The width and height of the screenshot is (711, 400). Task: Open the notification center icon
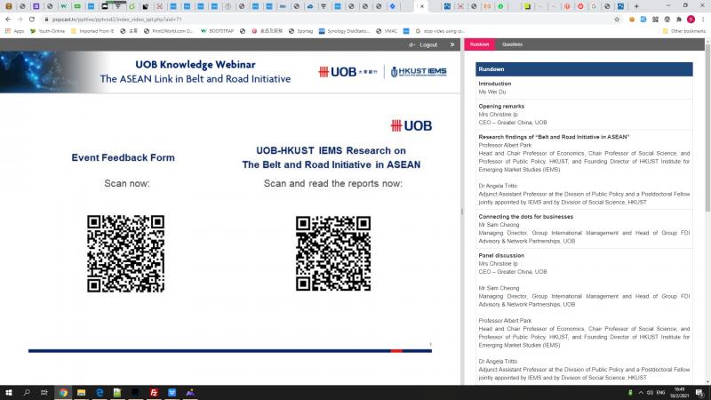click(x=699, y=393)
